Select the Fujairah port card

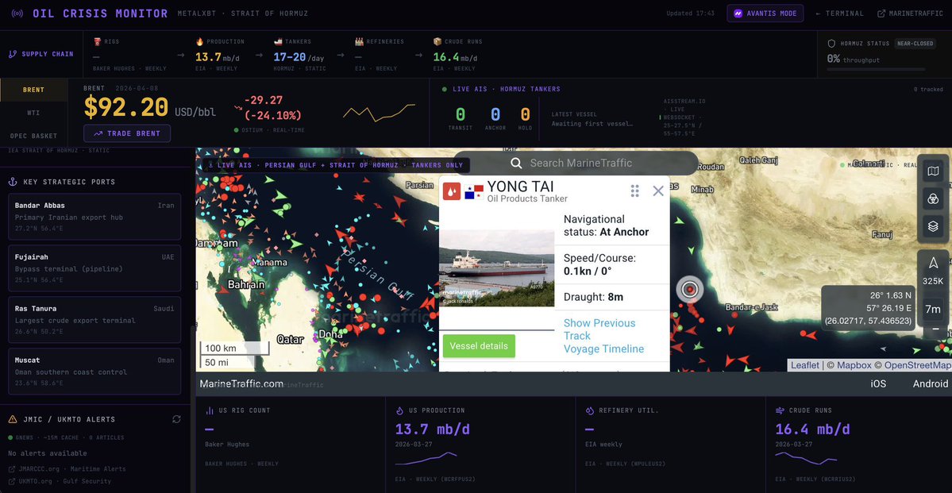tap(94, 268)
